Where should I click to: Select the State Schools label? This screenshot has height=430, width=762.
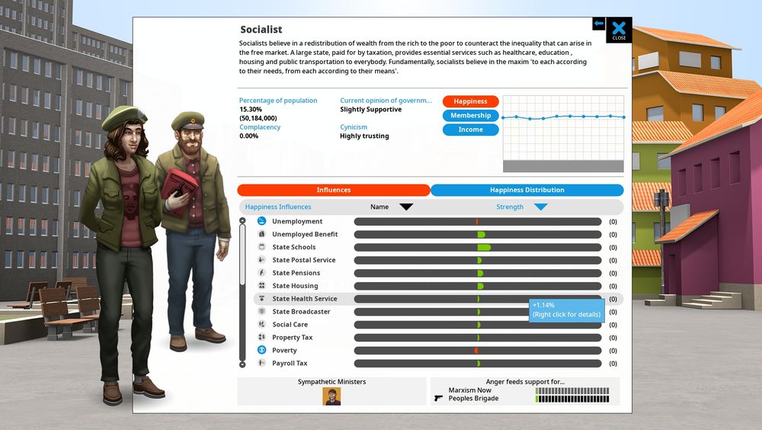pos(293,247)
